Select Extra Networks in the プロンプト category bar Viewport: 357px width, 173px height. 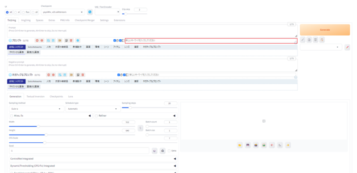(x=35, y=47)
